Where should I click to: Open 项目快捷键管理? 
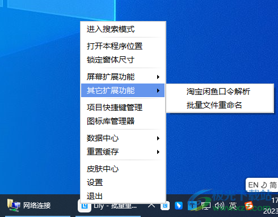click(123, 107)
